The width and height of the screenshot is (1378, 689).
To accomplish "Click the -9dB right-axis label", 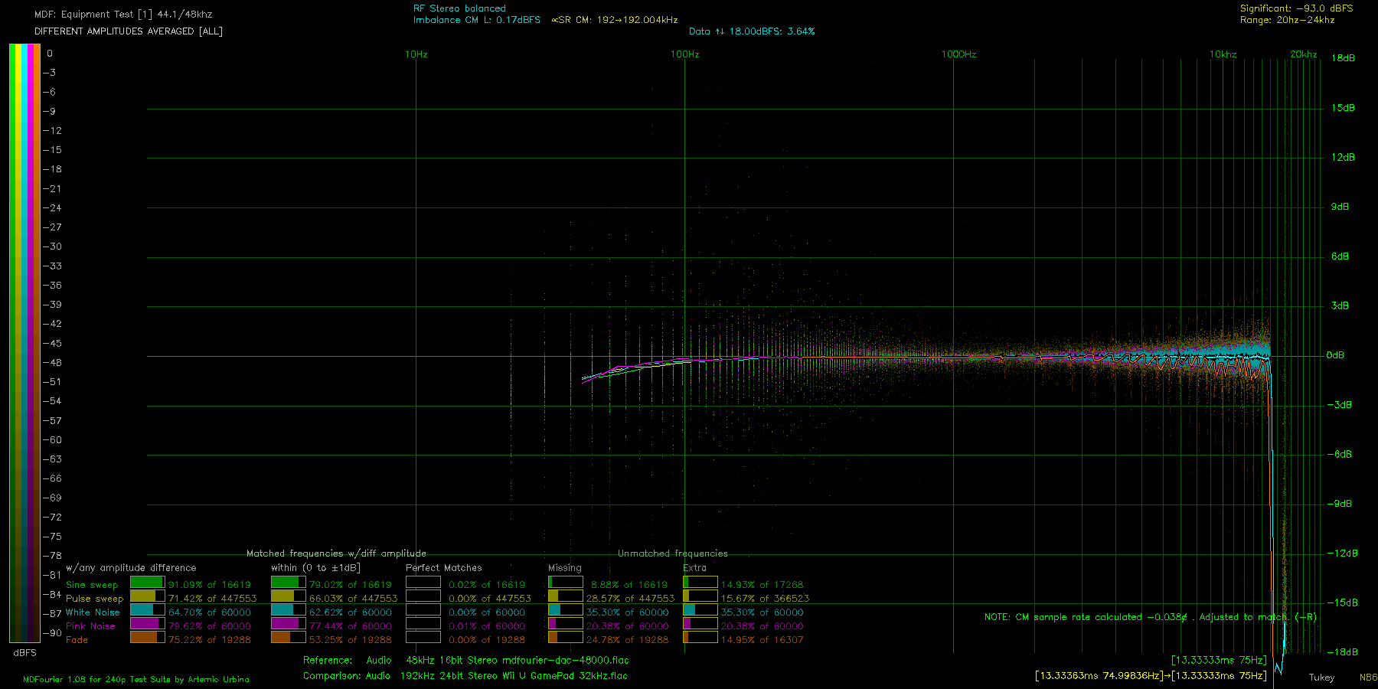I will (x=1340, y=504).
